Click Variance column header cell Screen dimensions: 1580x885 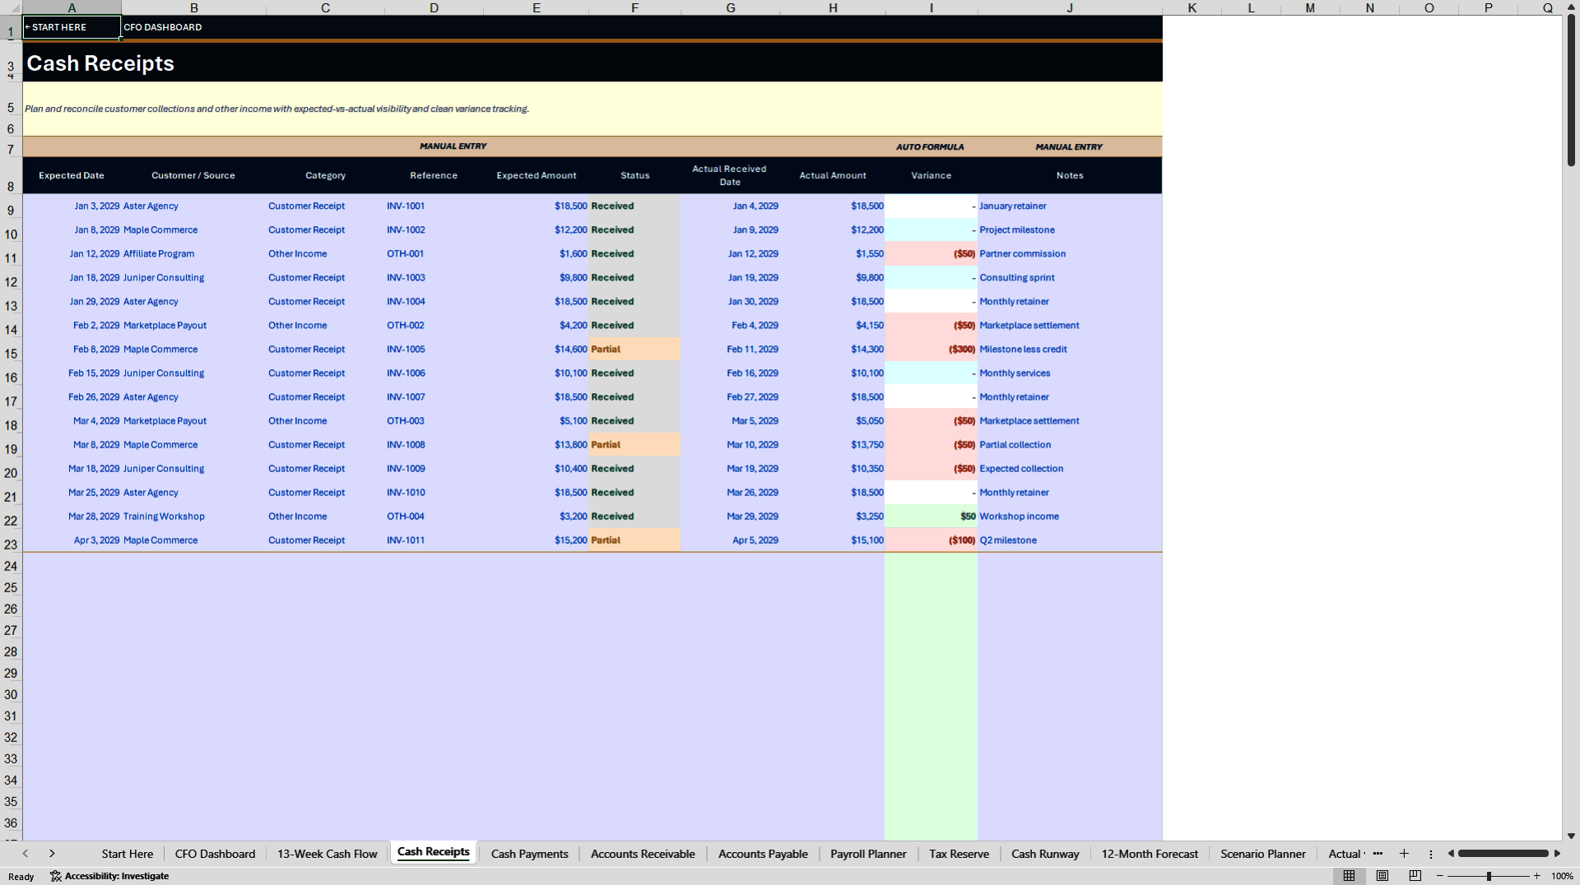pyautogui.click(x=931, y=175)
